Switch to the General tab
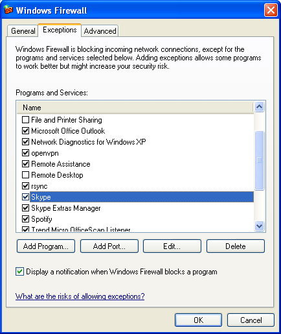Viewport: 281px width, 334px height. 23,31
